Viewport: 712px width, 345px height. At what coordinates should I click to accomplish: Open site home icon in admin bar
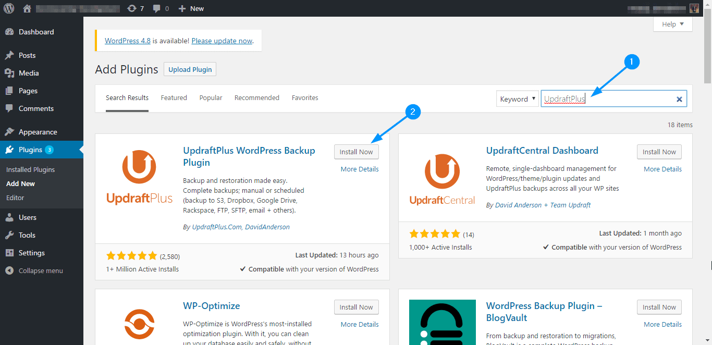pos(28,8)
